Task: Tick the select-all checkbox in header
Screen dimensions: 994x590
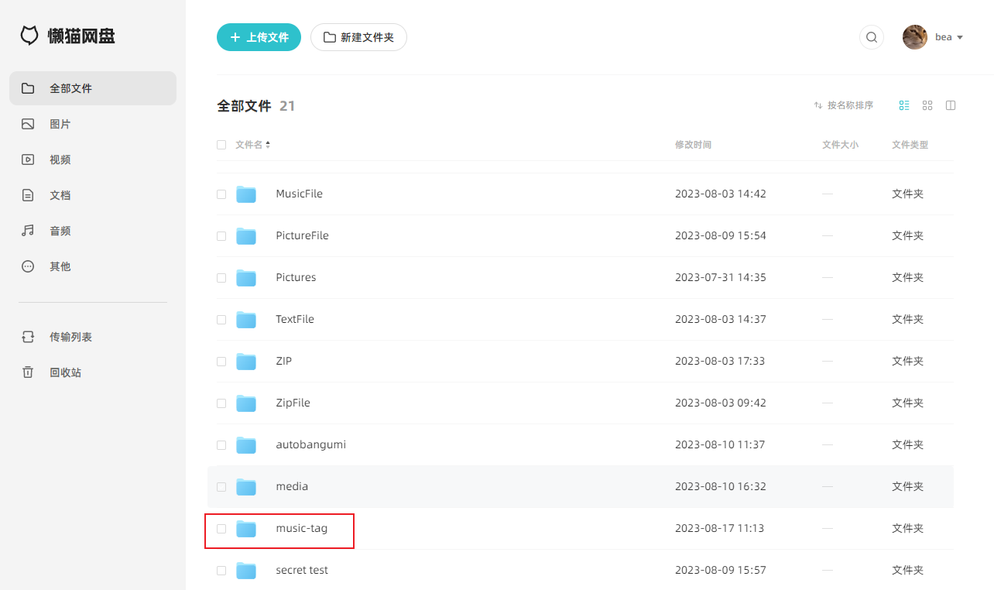Action: tap(221, 145)
